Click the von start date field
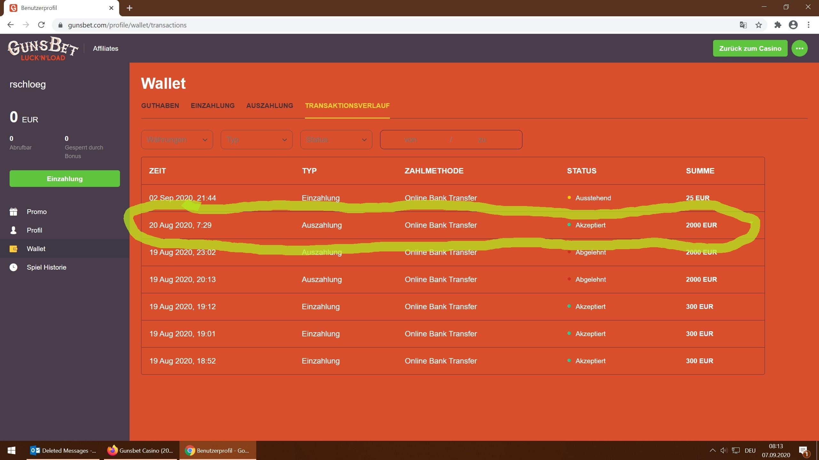This screenshot has width=819, height=460. coord(410,140)
